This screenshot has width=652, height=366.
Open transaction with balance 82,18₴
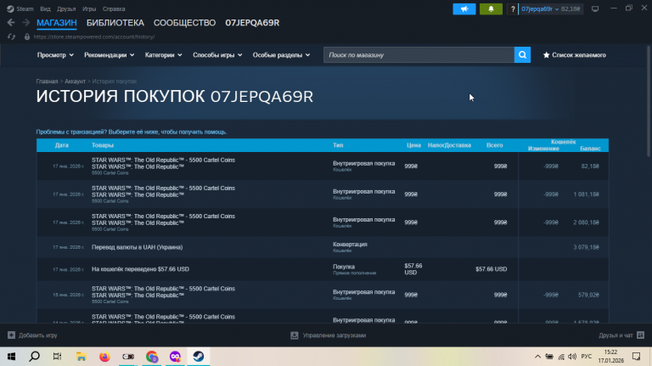[323, 166]
